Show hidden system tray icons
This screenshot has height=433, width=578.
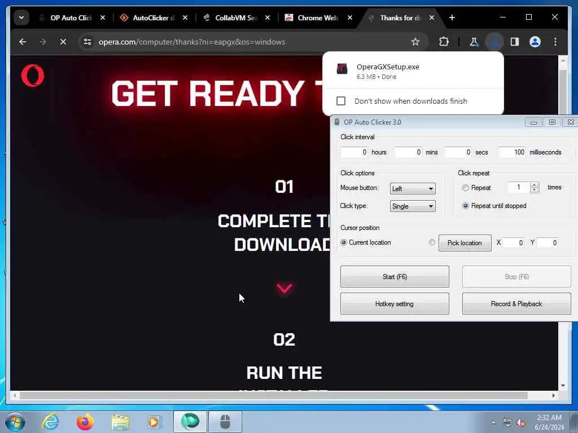point(493,422)
